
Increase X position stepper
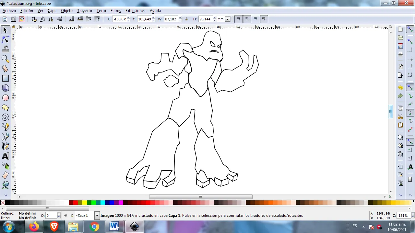128,18
